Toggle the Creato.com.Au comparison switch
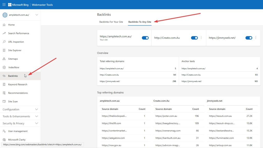 tap(194, 38)
